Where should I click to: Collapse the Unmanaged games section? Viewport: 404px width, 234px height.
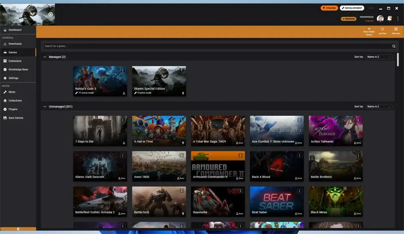(45, 107)
